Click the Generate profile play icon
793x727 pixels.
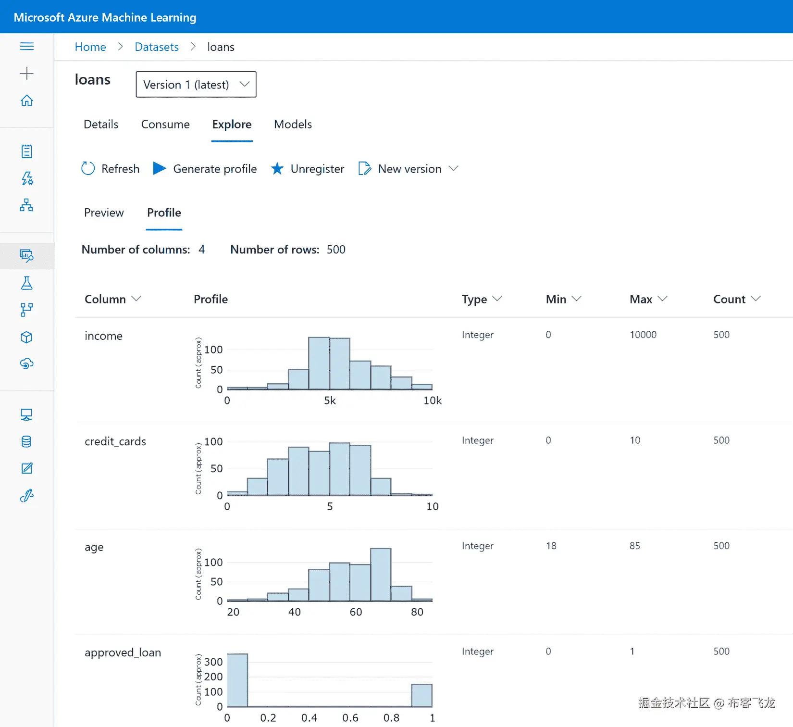tap(160, 168)
